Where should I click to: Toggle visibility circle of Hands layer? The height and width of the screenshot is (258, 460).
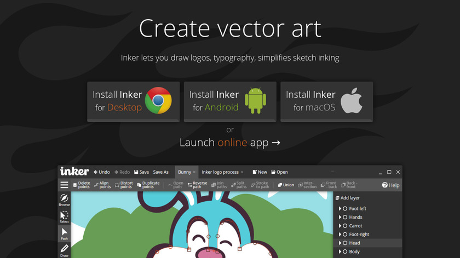tap(345, 217)
